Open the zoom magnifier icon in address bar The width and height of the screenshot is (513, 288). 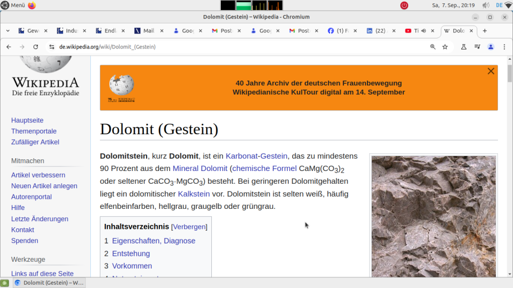pos(433,47)
